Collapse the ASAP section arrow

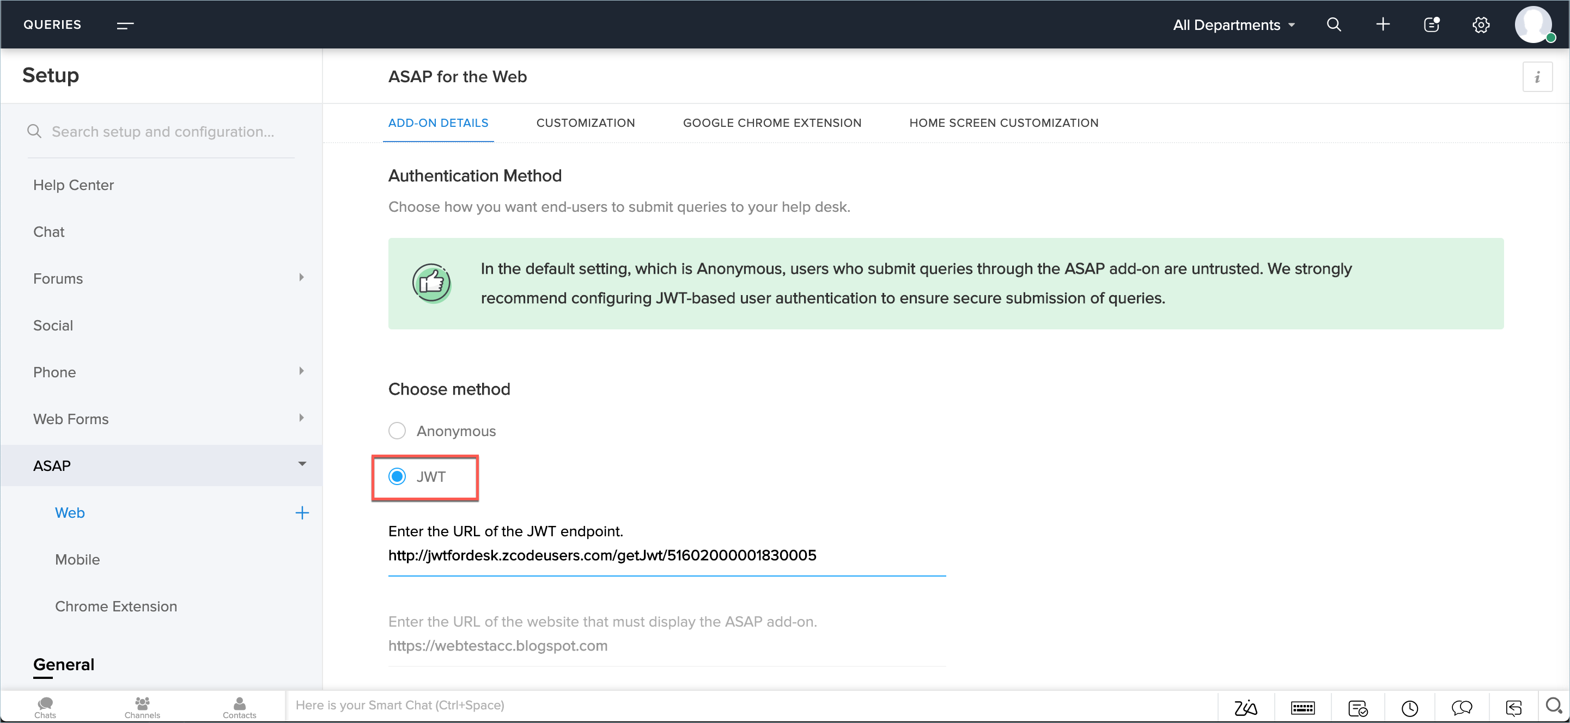tap(302, 464)
